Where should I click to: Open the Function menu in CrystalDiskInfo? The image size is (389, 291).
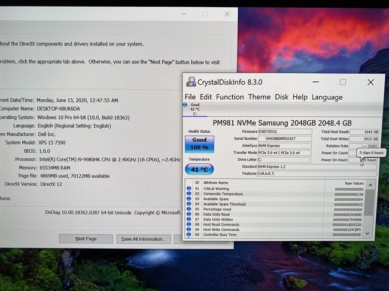coord(230,97)
